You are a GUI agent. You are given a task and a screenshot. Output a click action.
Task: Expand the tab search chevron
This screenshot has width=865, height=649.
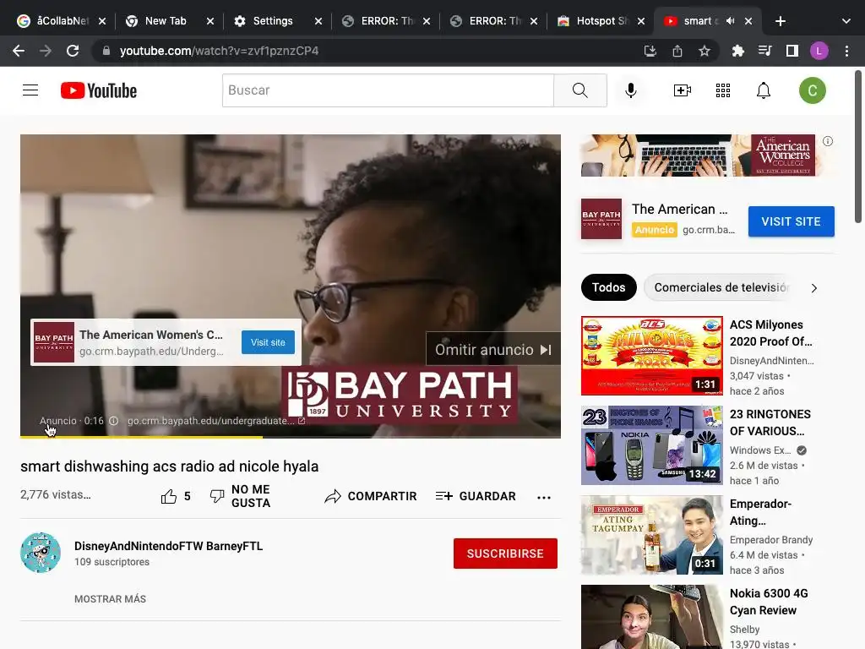(x=846, y=21)
